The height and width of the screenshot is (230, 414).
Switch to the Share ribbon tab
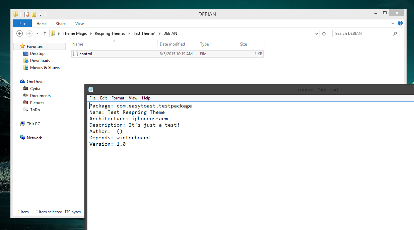61,24
